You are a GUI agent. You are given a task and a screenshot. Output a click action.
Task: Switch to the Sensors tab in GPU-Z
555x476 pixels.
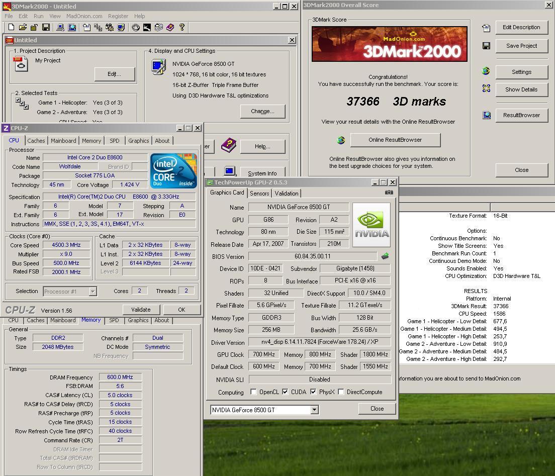259,193
